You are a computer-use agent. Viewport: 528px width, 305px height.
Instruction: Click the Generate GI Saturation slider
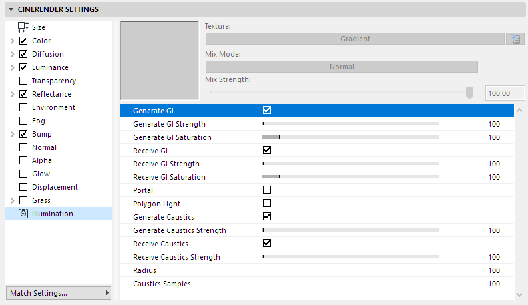pyautogui.click(x=350, y=137)
